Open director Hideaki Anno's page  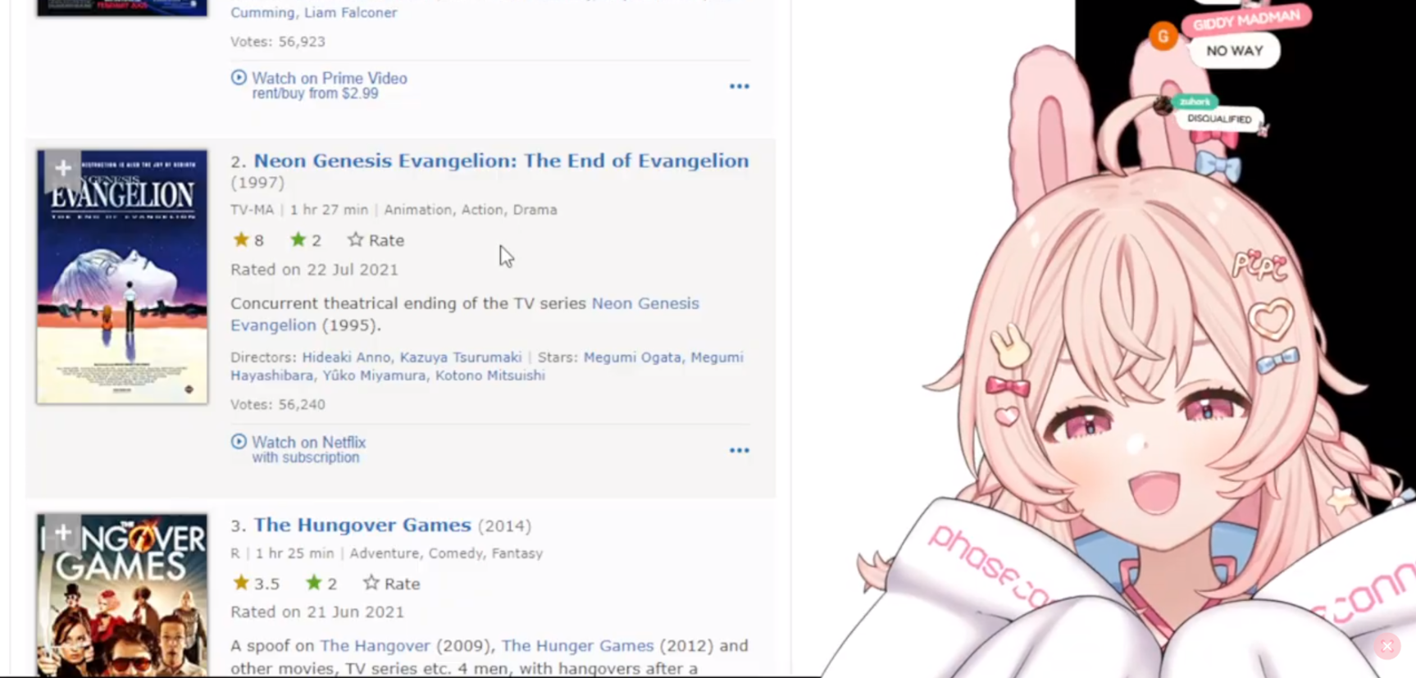point(346,357)
